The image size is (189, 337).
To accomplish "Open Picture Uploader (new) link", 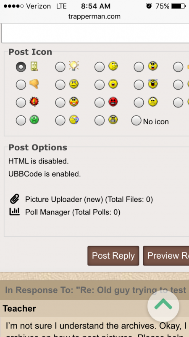I will coord(89,200).
